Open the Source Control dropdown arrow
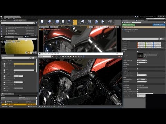The image size is (166, 124). pyautogui.click(x=54, y=22)
